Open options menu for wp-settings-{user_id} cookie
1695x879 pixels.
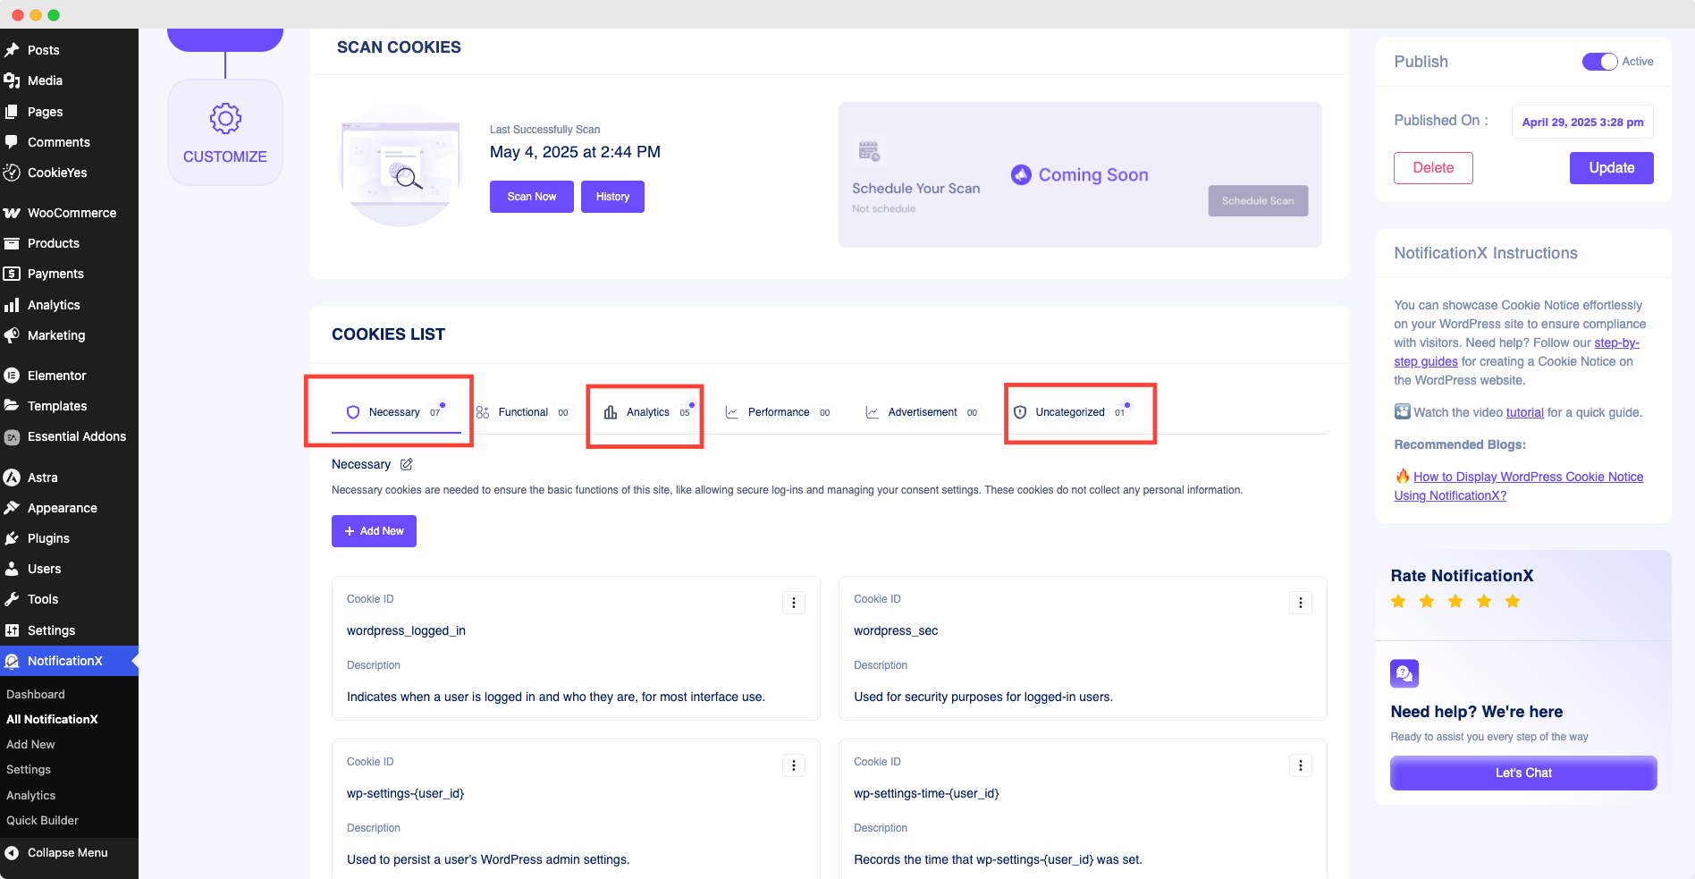point(794,765)
